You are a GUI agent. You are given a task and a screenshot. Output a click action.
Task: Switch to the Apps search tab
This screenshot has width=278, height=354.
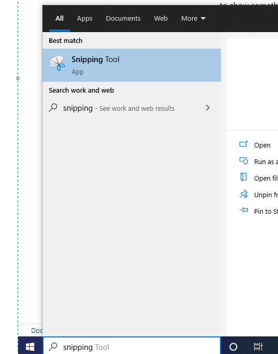[85, 18]
